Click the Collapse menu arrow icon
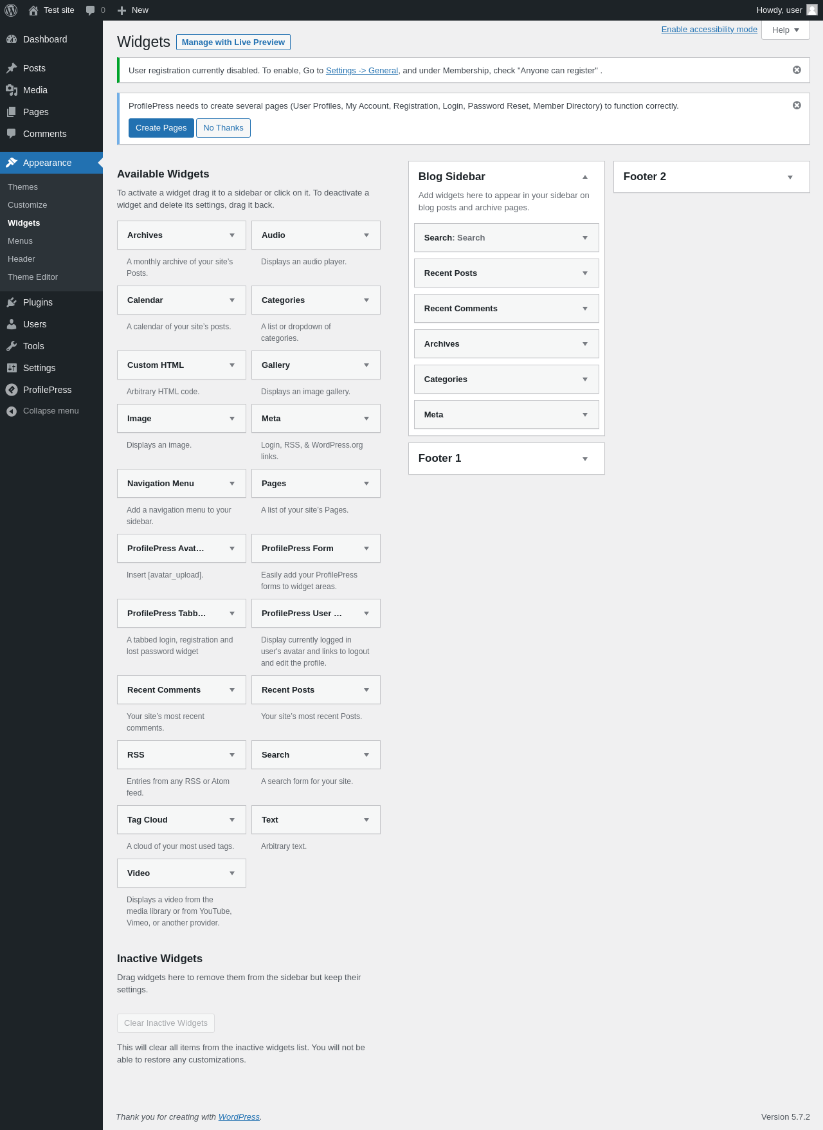 [x=12, y=411]
